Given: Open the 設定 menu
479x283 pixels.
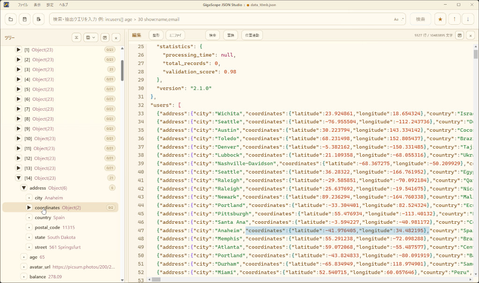Looking at the screenshot, I should [x=50, y=5].
